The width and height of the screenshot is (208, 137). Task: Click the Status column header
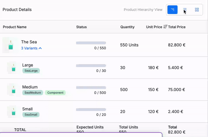pyautogui.click(x=81, y=27)
